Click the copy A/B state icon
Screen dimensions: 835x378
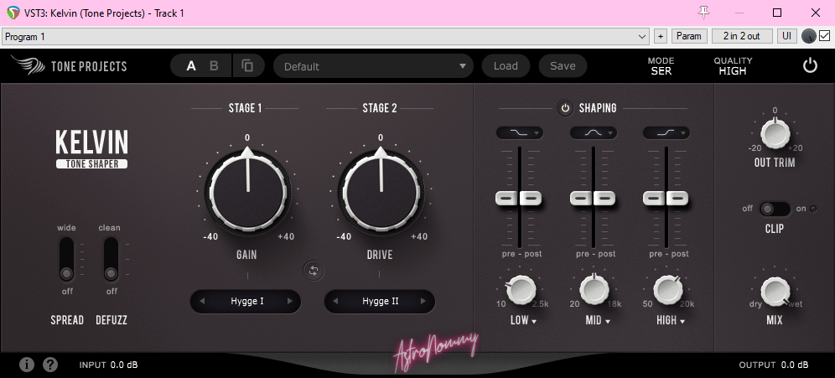247,66
